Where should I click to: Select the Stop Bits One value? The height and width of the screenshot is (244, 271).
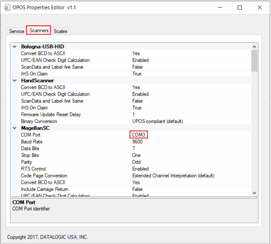coord(136,155)
